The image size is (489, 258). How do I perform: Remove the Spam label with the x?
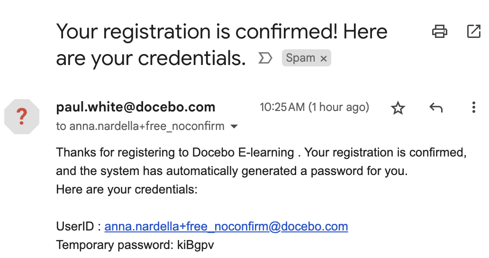pos(324,58)
